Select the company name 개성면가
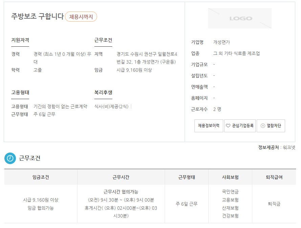 pos(222,42)
